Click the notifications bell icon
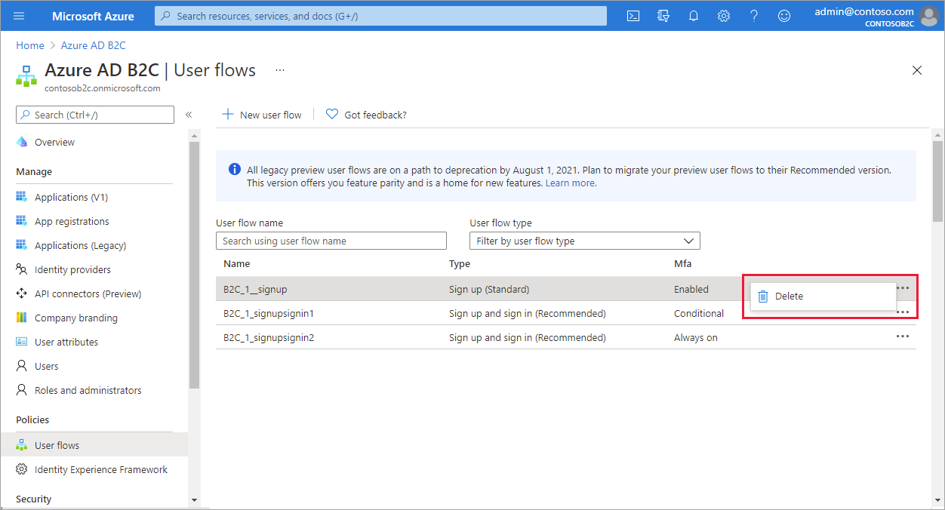The height and width of the screenshot is (510, 945). point(693,15)
